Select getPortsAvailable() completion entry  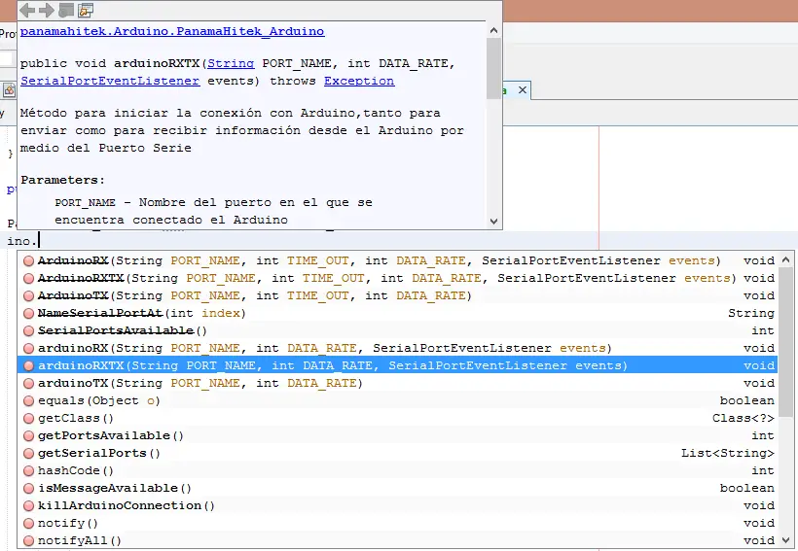click(397, 435)
